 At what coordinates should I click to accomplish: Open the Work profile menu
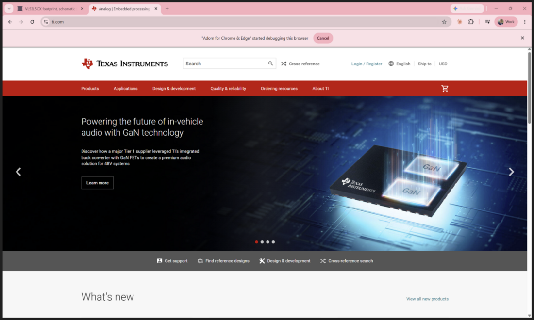(x=506, y=22)
